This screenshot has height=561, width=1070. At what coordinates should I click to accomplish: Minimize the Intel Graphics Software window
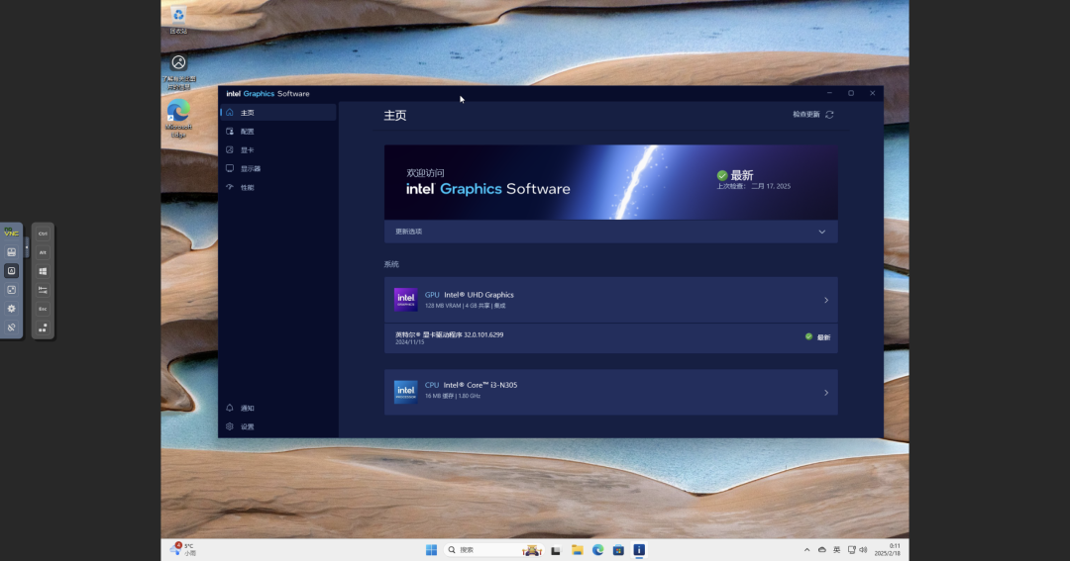click(x=829, y=93)
